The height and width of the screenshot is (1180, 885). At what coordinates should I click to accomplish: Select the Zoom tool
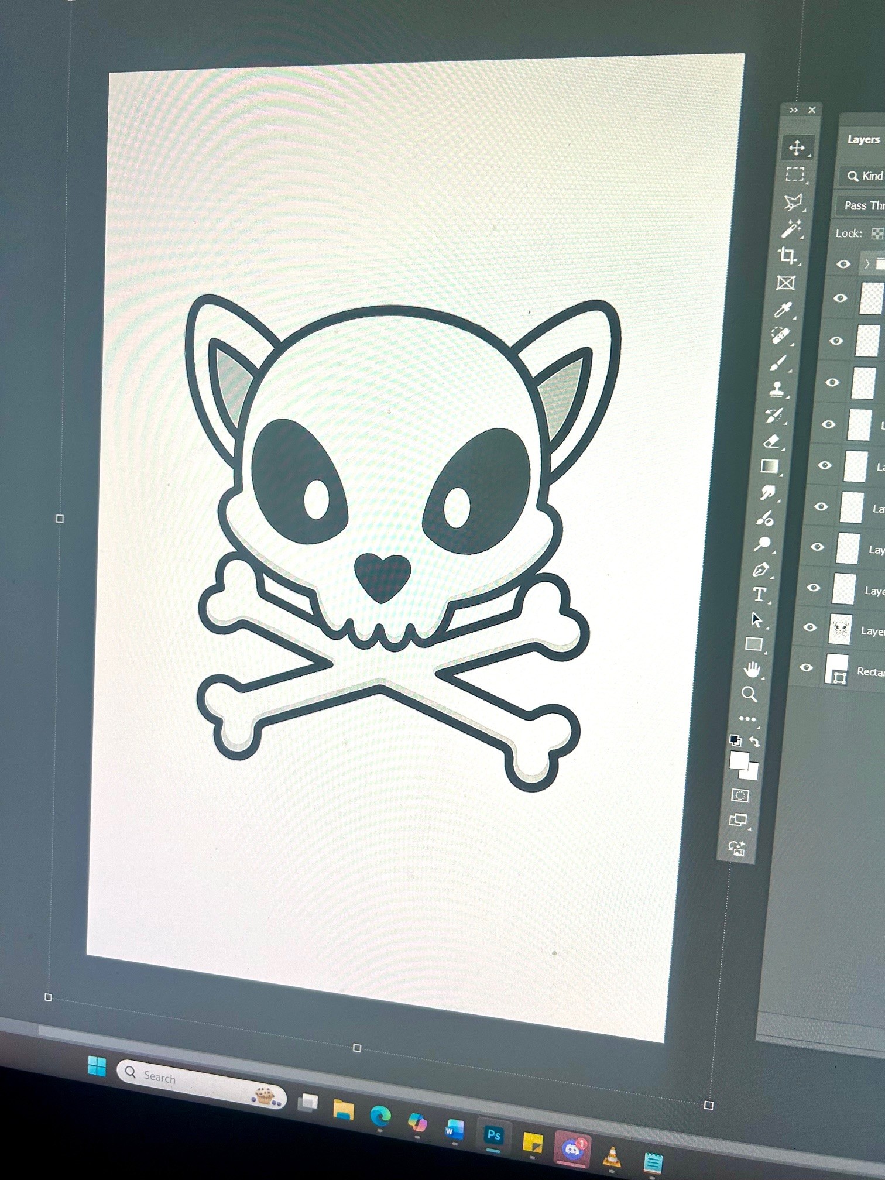[x=750, y=694]
